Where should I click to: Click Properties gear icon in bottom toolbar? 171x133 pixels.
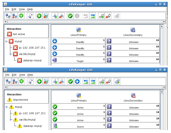[117, 81]
